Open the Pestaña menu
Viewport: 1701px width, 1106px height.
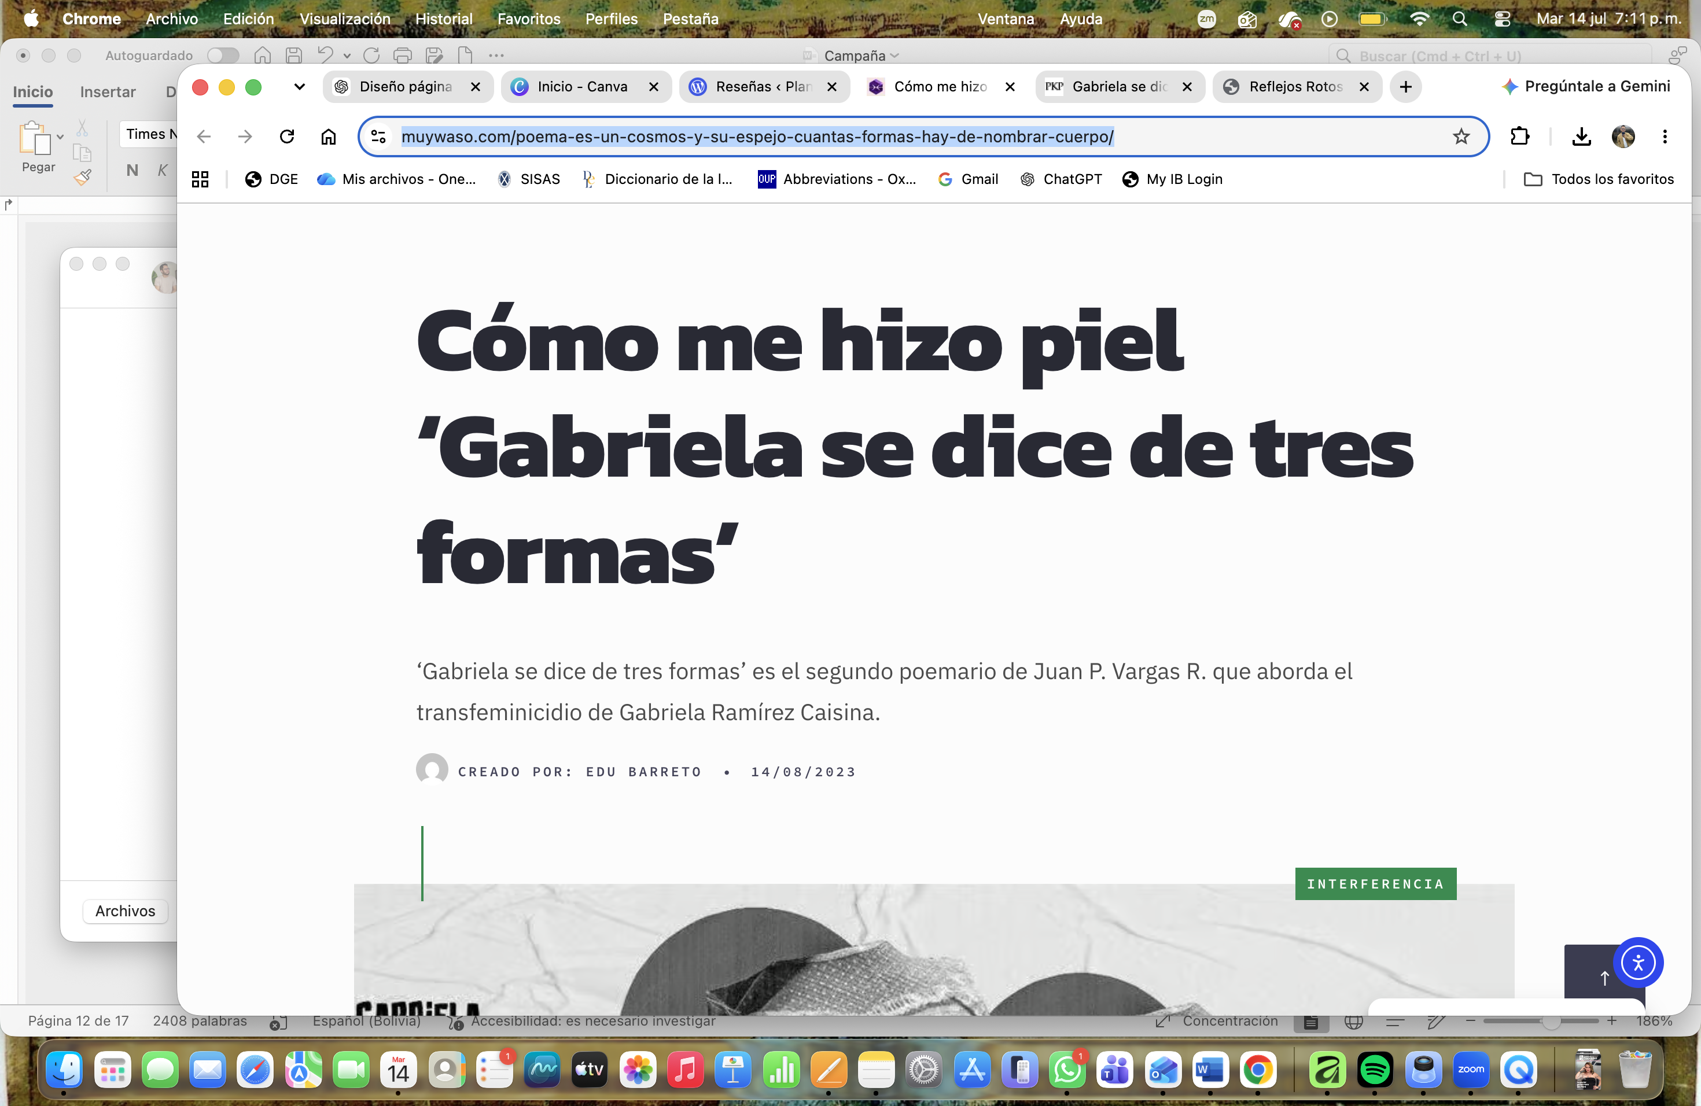[x=690, y=19]
